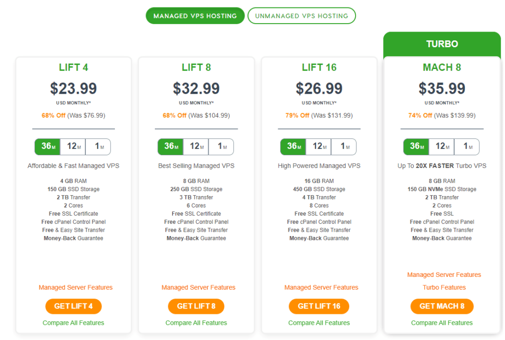Open Managed Server Features on Mach 8
Screen dimensions: 505x340
point(444,274)
